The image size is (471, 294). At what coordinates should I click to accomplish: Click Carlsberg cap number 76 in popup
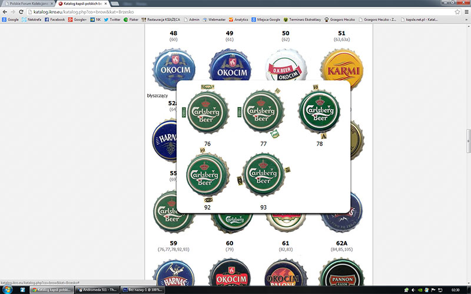click(207, 111)
